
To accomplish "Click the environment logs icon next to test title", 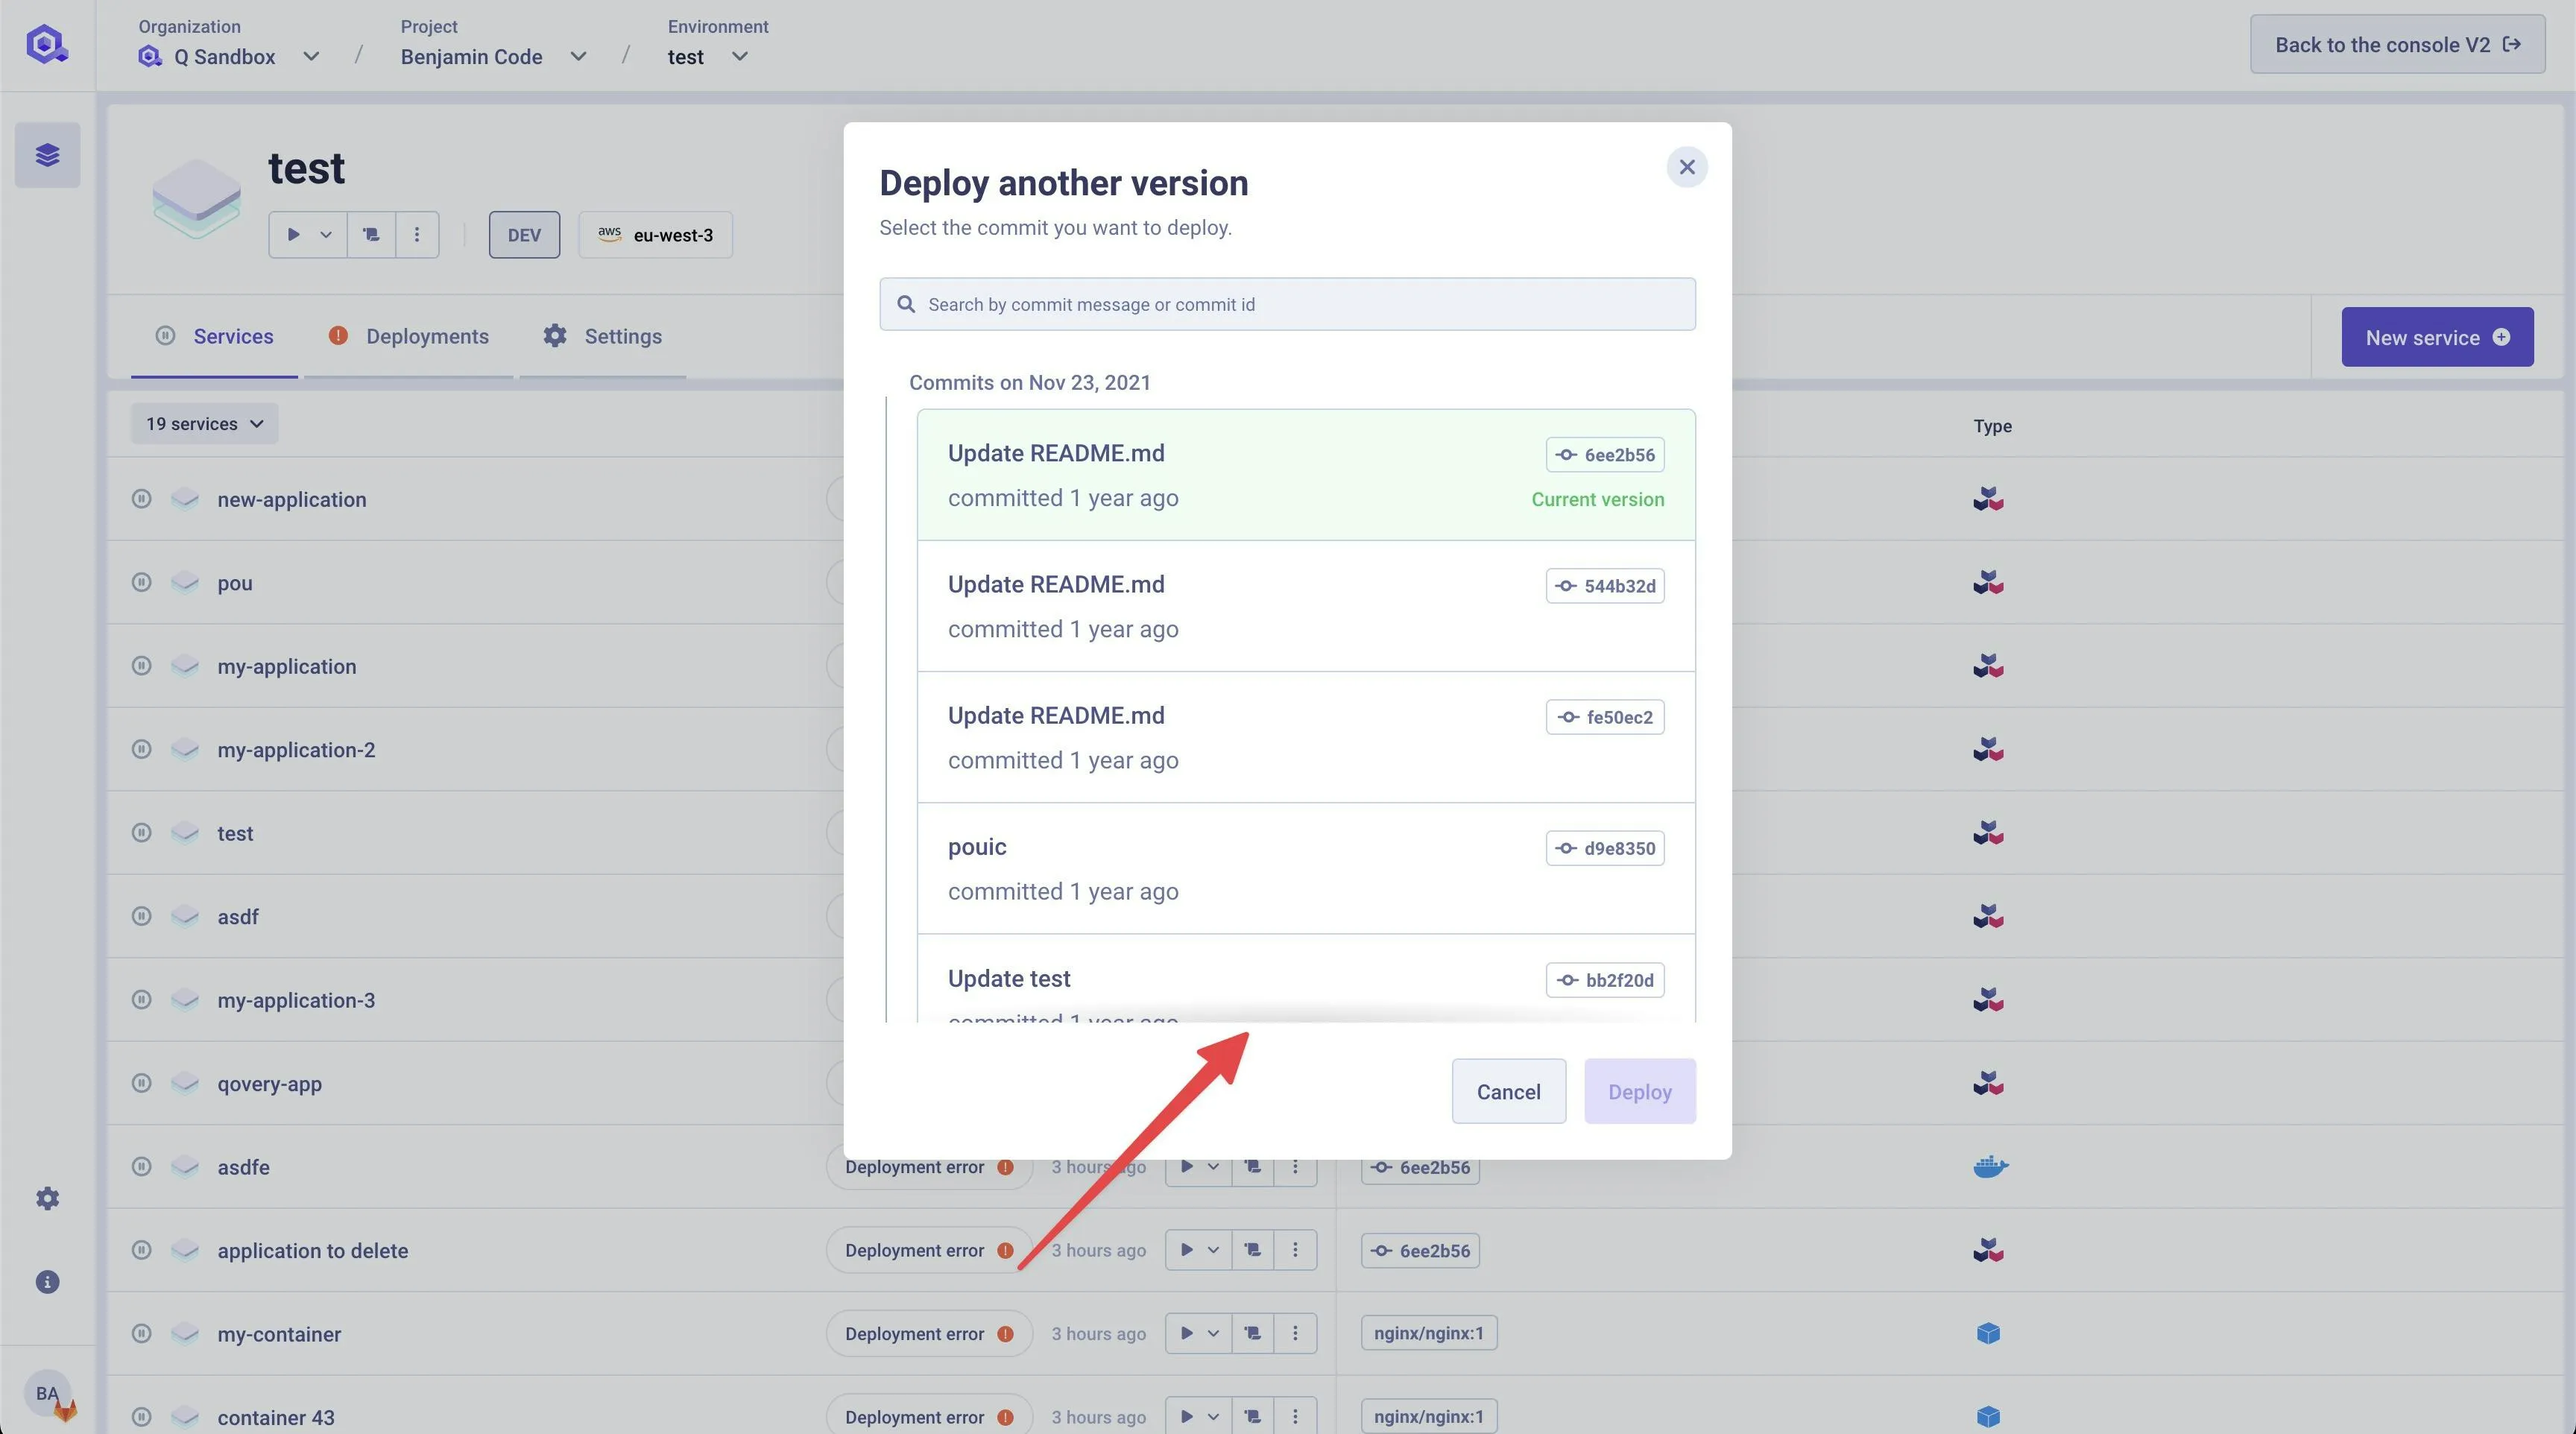I will 371,235.
